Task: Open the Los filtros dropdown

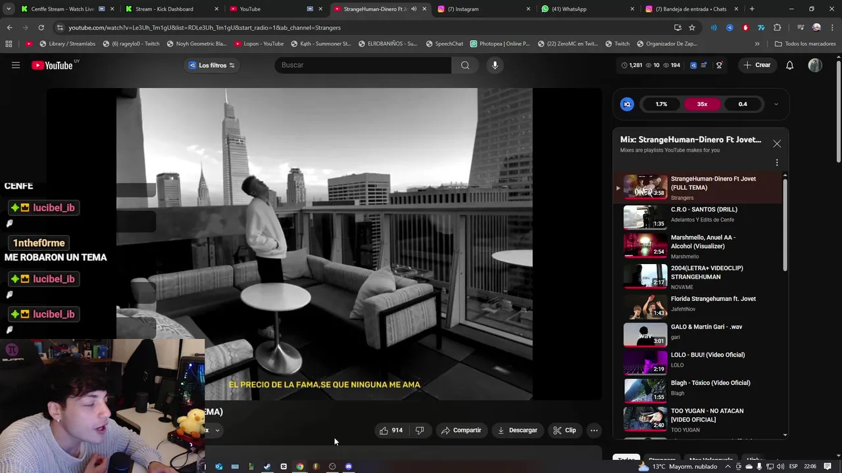Action: tap(212, 65)
